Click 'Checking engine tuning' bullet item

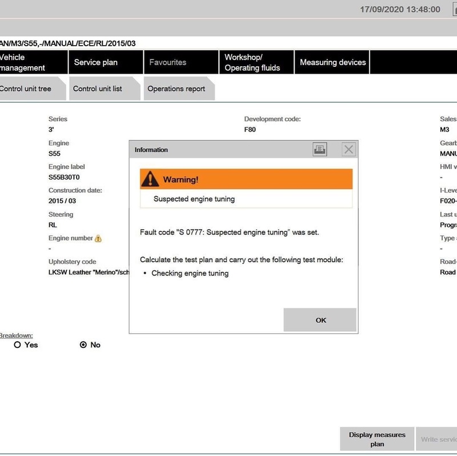190,273
